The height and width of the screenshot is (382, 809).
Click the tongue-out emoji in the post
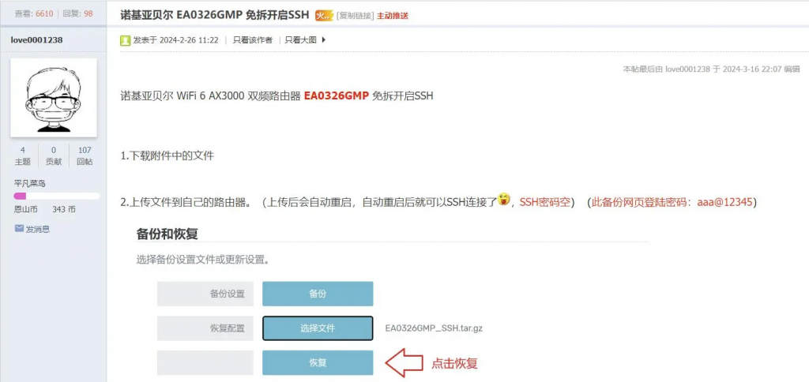point(504,199)
